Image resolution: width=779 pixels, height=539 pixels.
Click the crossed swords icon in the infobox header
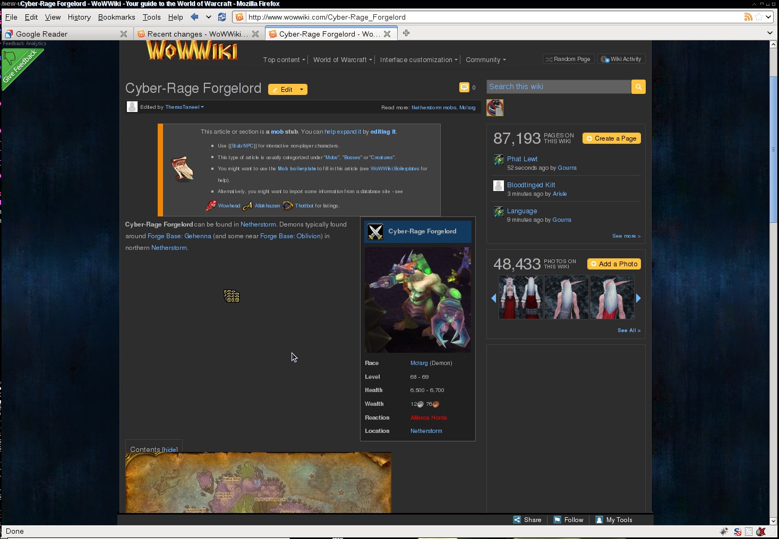tap(375, 231)
